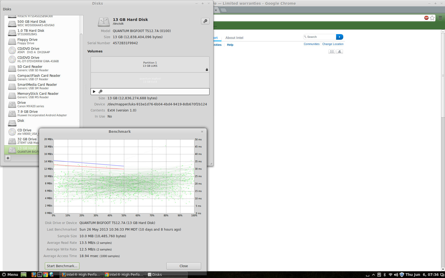Select the SD Card Reader device

[x=42, y=68]
